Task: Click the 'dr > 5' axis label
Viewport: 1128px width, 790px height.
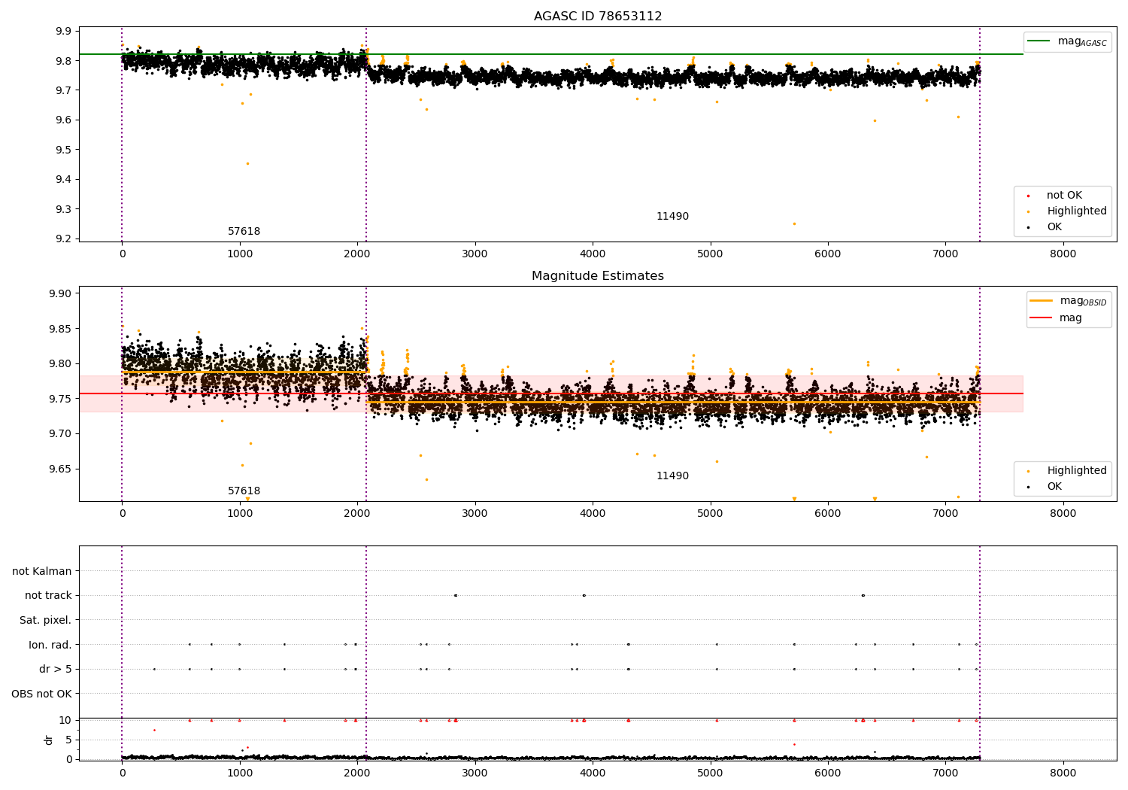Action: pos(56,670)
